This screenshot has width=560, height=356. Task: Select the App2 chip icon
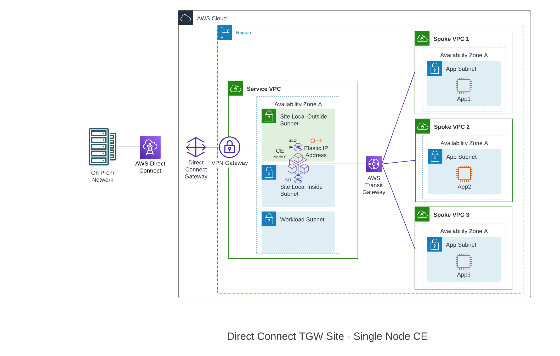click(464, 173)
